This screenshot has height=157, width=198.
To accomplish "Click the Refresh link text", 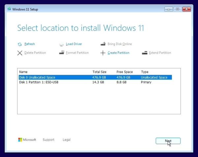I will [30, 44].
